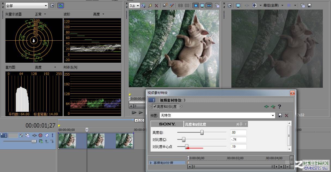Toggle the 亮度和对比度 effect checkbox
This screenshot has width=331, height=172.
click(155, 107)
